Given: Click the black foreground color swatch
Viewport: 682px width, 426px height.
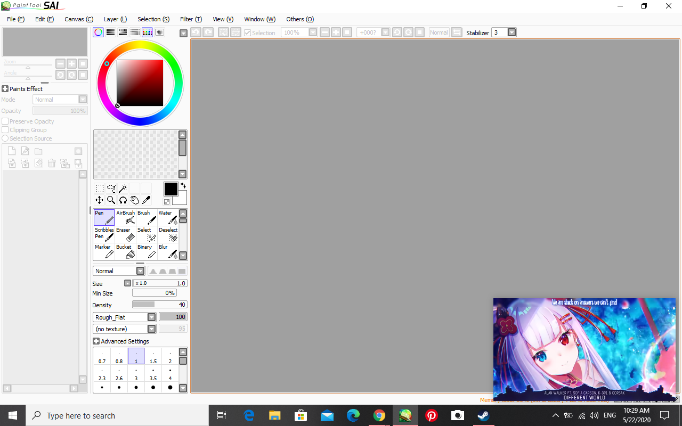Looking at the screenshot, I should click(x=170, y=189).
